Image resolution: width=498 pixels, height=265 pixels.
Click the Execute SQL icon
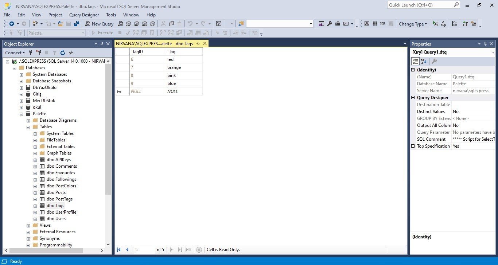436,24
